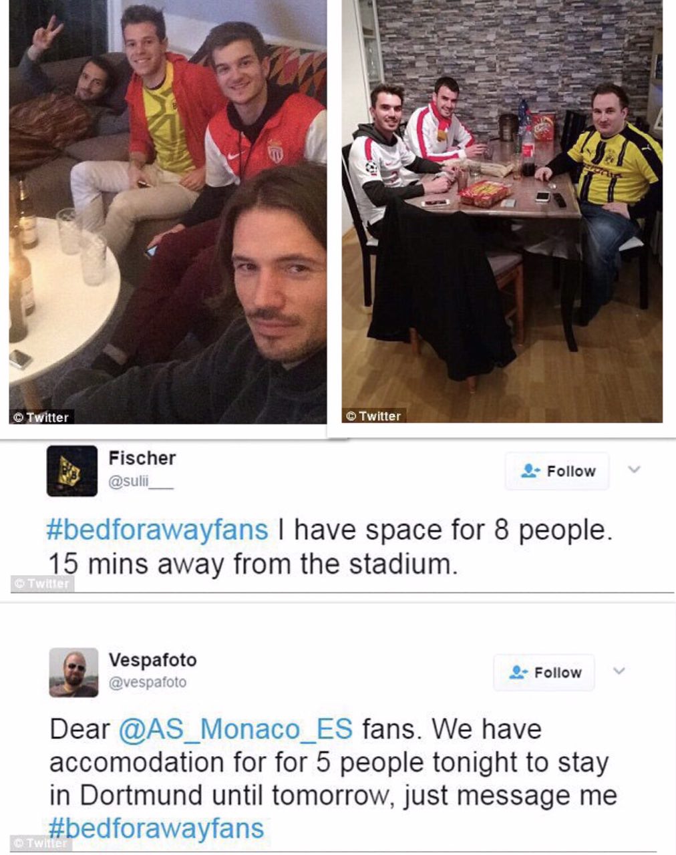Expand the chevron menu on Vespafoto's tweet
The image size is (676, 855).
tap(619, 671)
